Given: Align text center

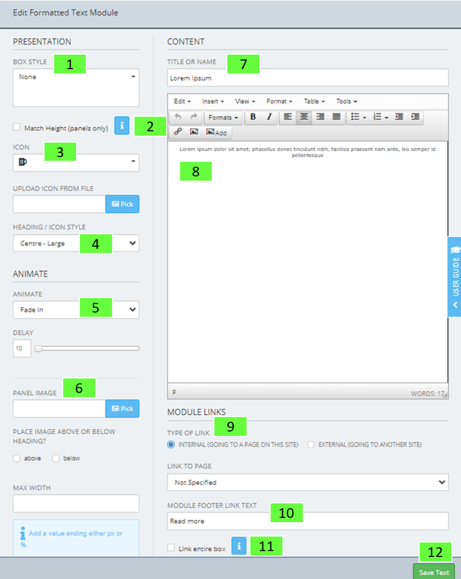Looking at the screenshot, I should click(x=304, y=117).
